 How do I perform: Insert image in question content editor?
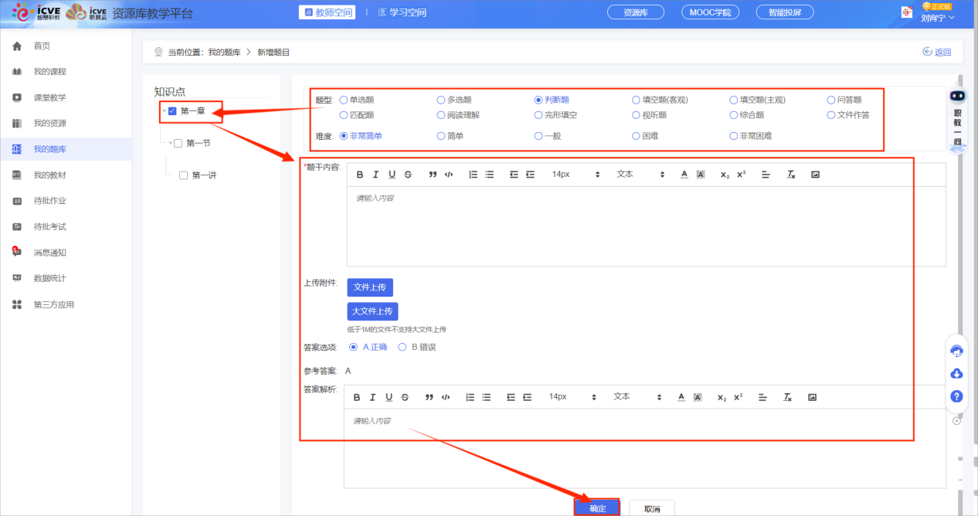coord(815,175)
